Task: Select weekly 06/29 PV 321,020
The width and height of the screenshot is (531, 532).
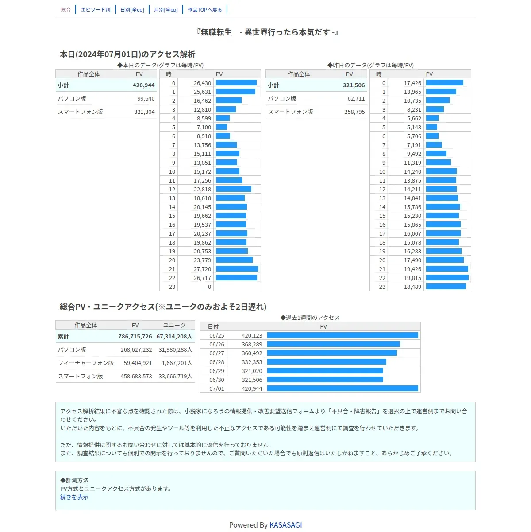Action: pyautogui.click(x=252, y=371)
